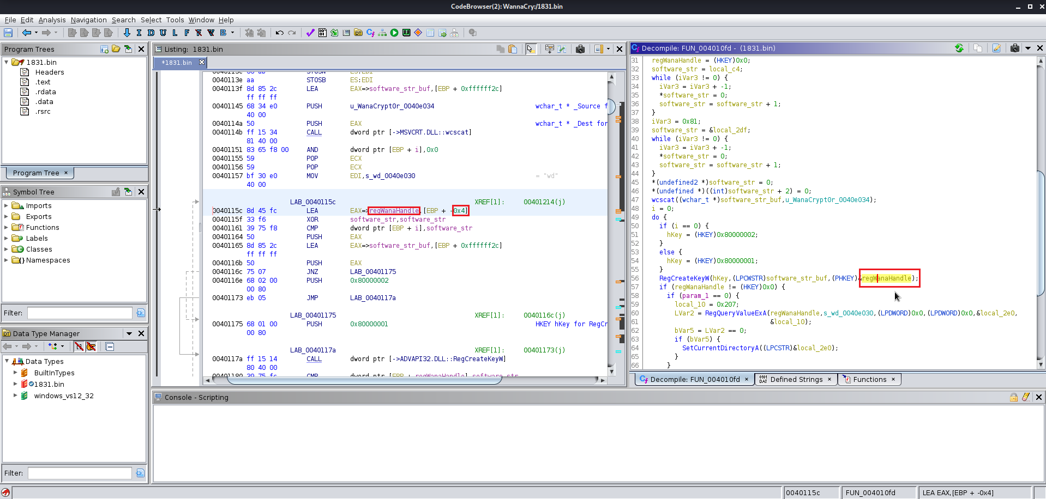Click the Symbol Tree filter options button
1046x499 pixels.
[x=141, y=313]
